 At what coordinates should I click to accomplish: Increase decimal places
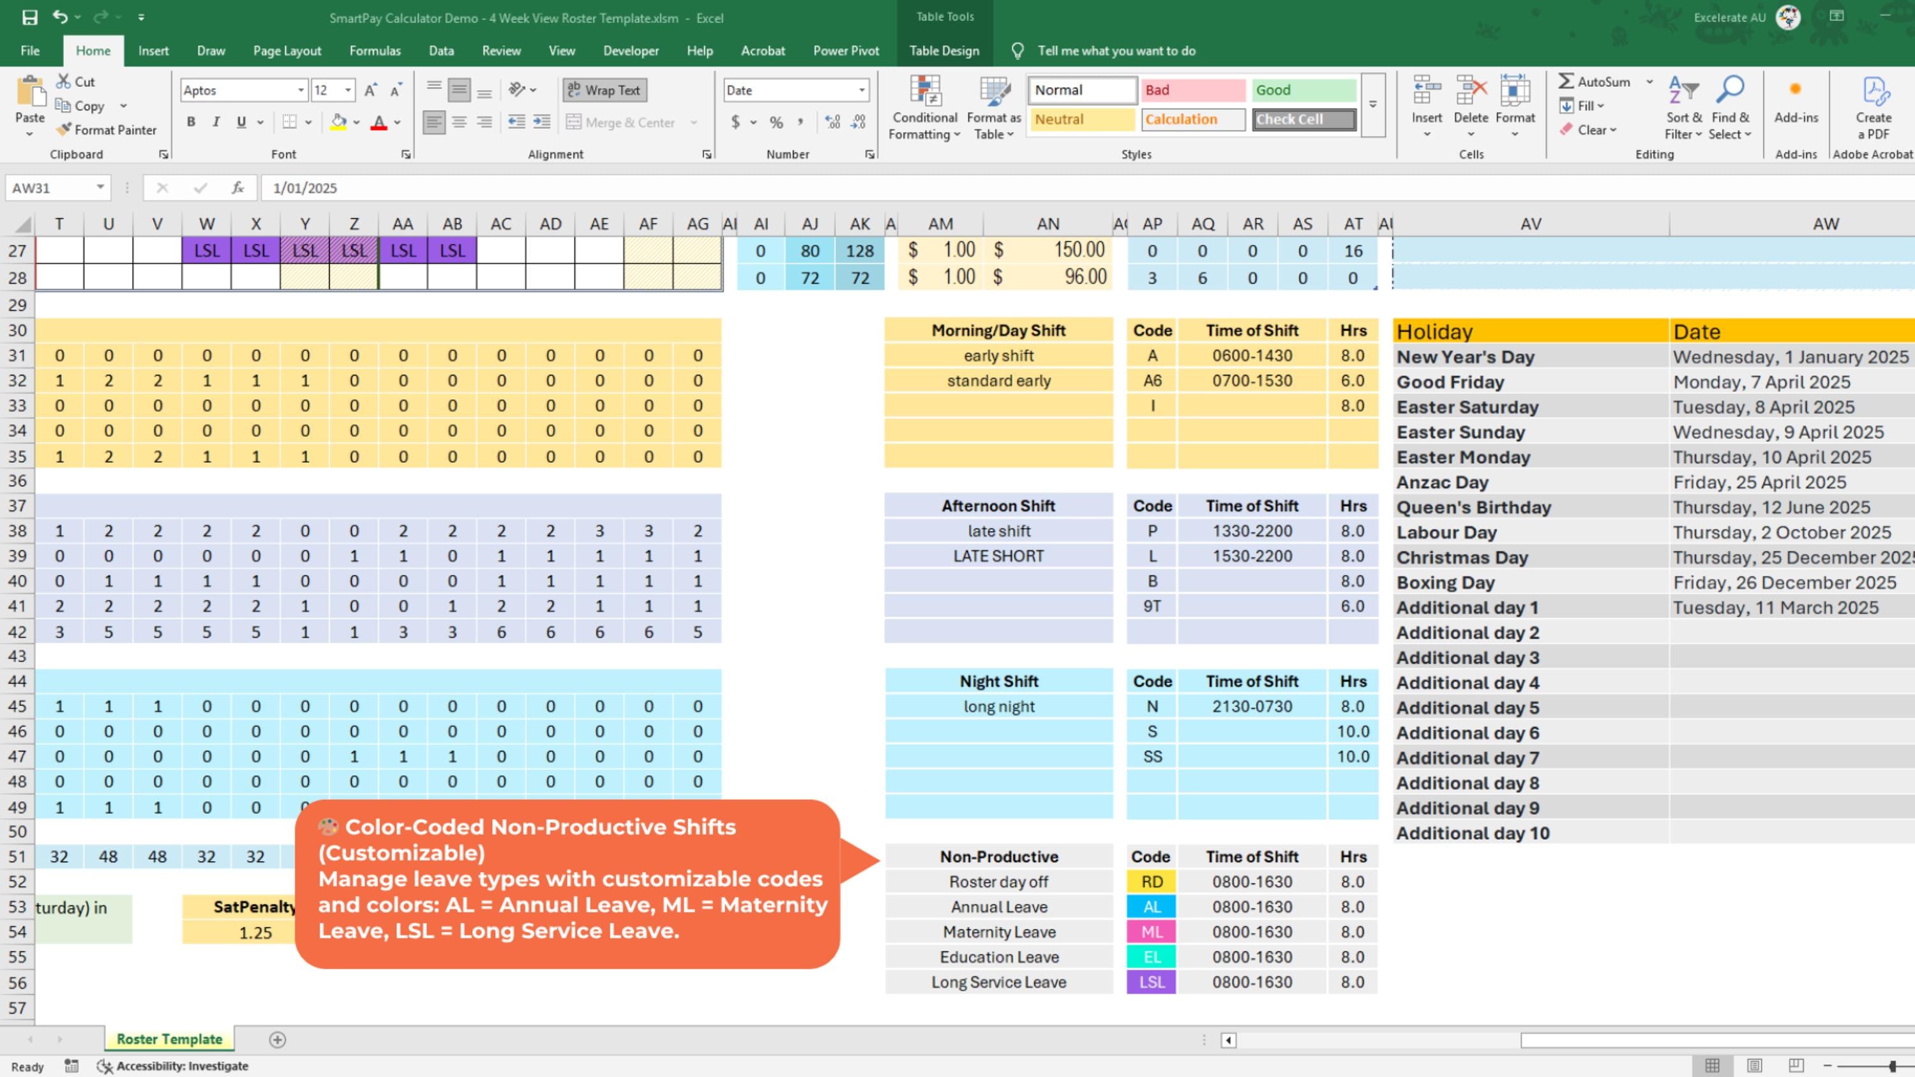tap(832, 123)
